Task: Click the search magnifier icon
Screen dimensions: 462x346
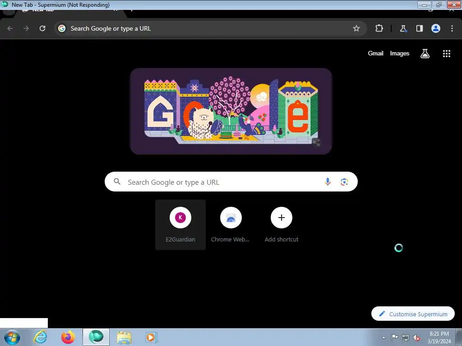Action: pos(117,182)
